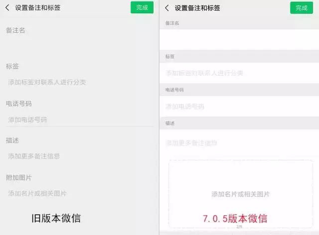Click the 设置备注和标签 title in version 7.0.5

(x=197, y=8)
